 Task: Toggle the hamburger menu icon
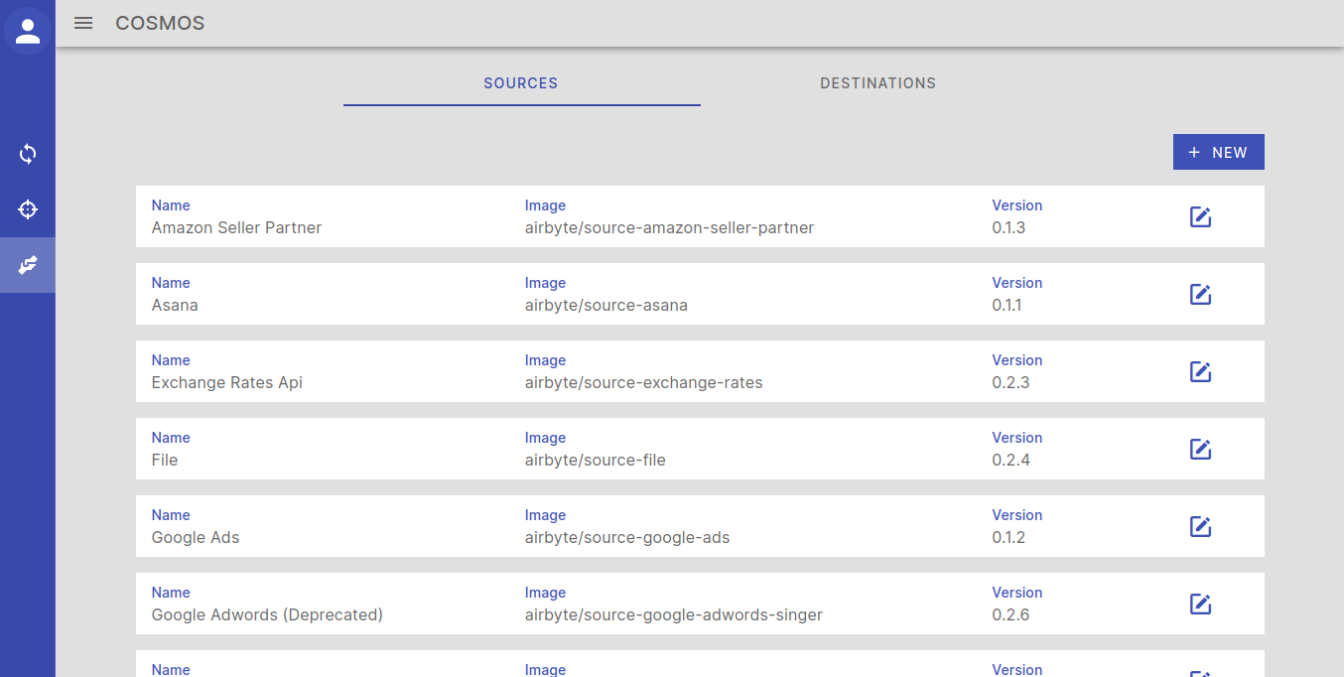pyautogui.click(x=83, y=23)
